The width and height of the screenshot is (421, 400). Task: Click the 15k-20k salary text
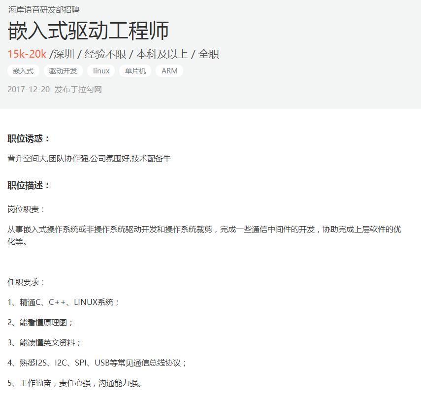click(27, 54)
